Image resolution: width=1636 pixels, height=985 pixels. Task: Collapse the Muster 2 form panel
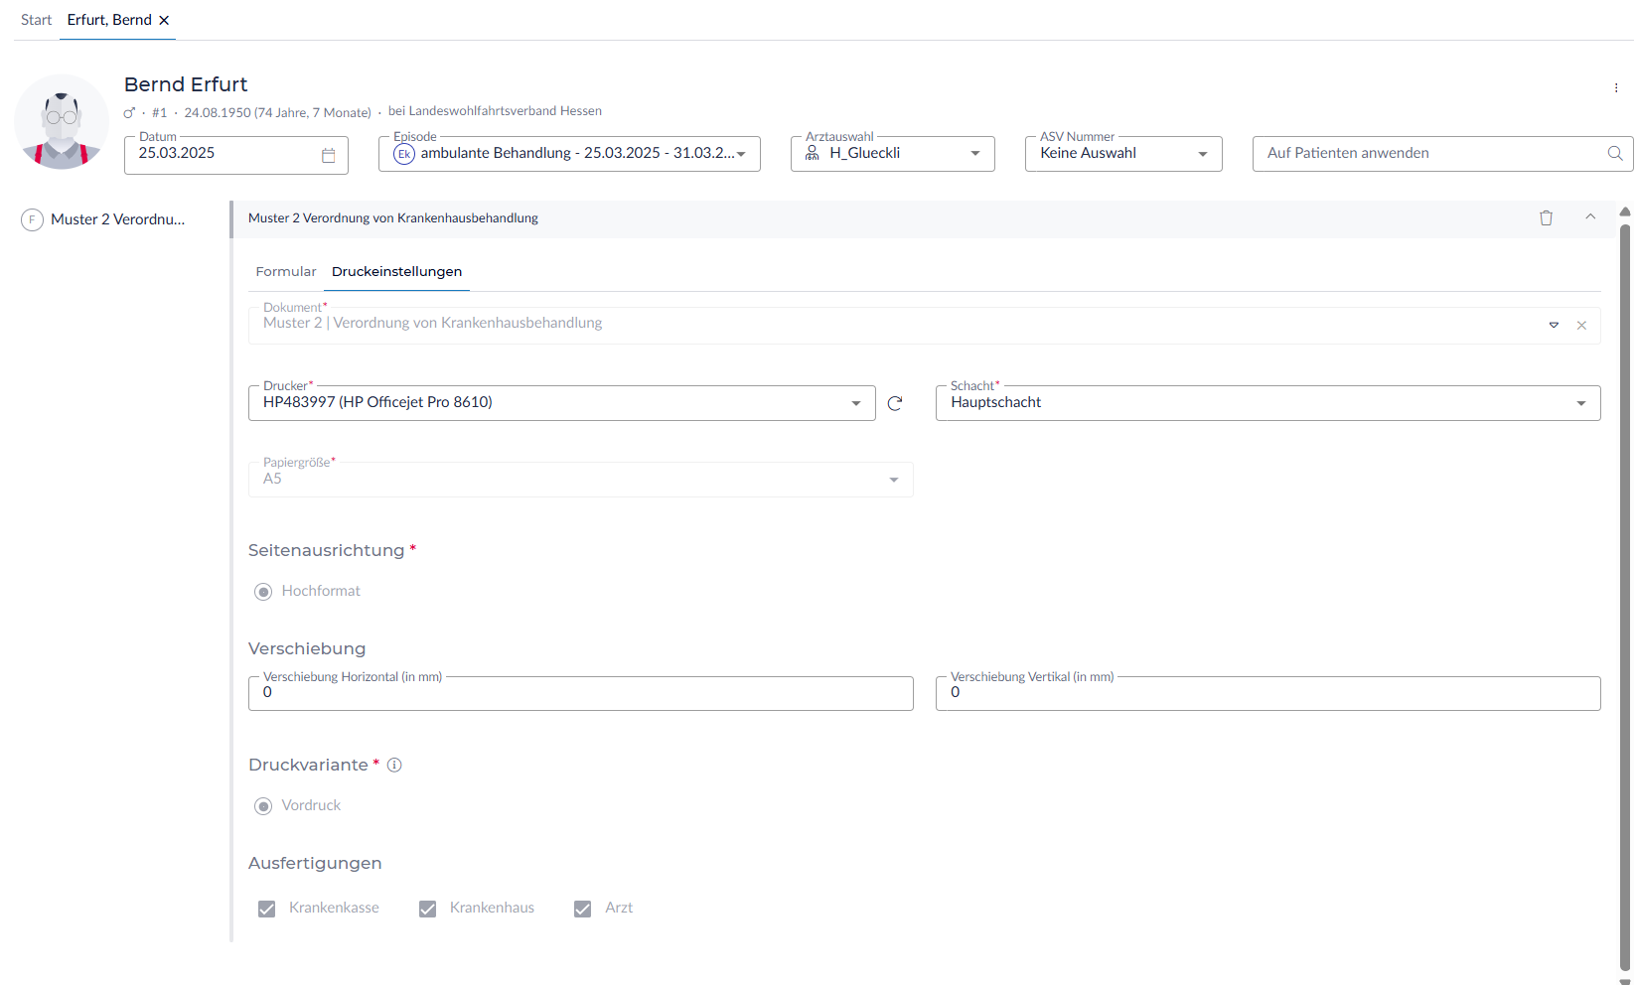(1590, 217)
